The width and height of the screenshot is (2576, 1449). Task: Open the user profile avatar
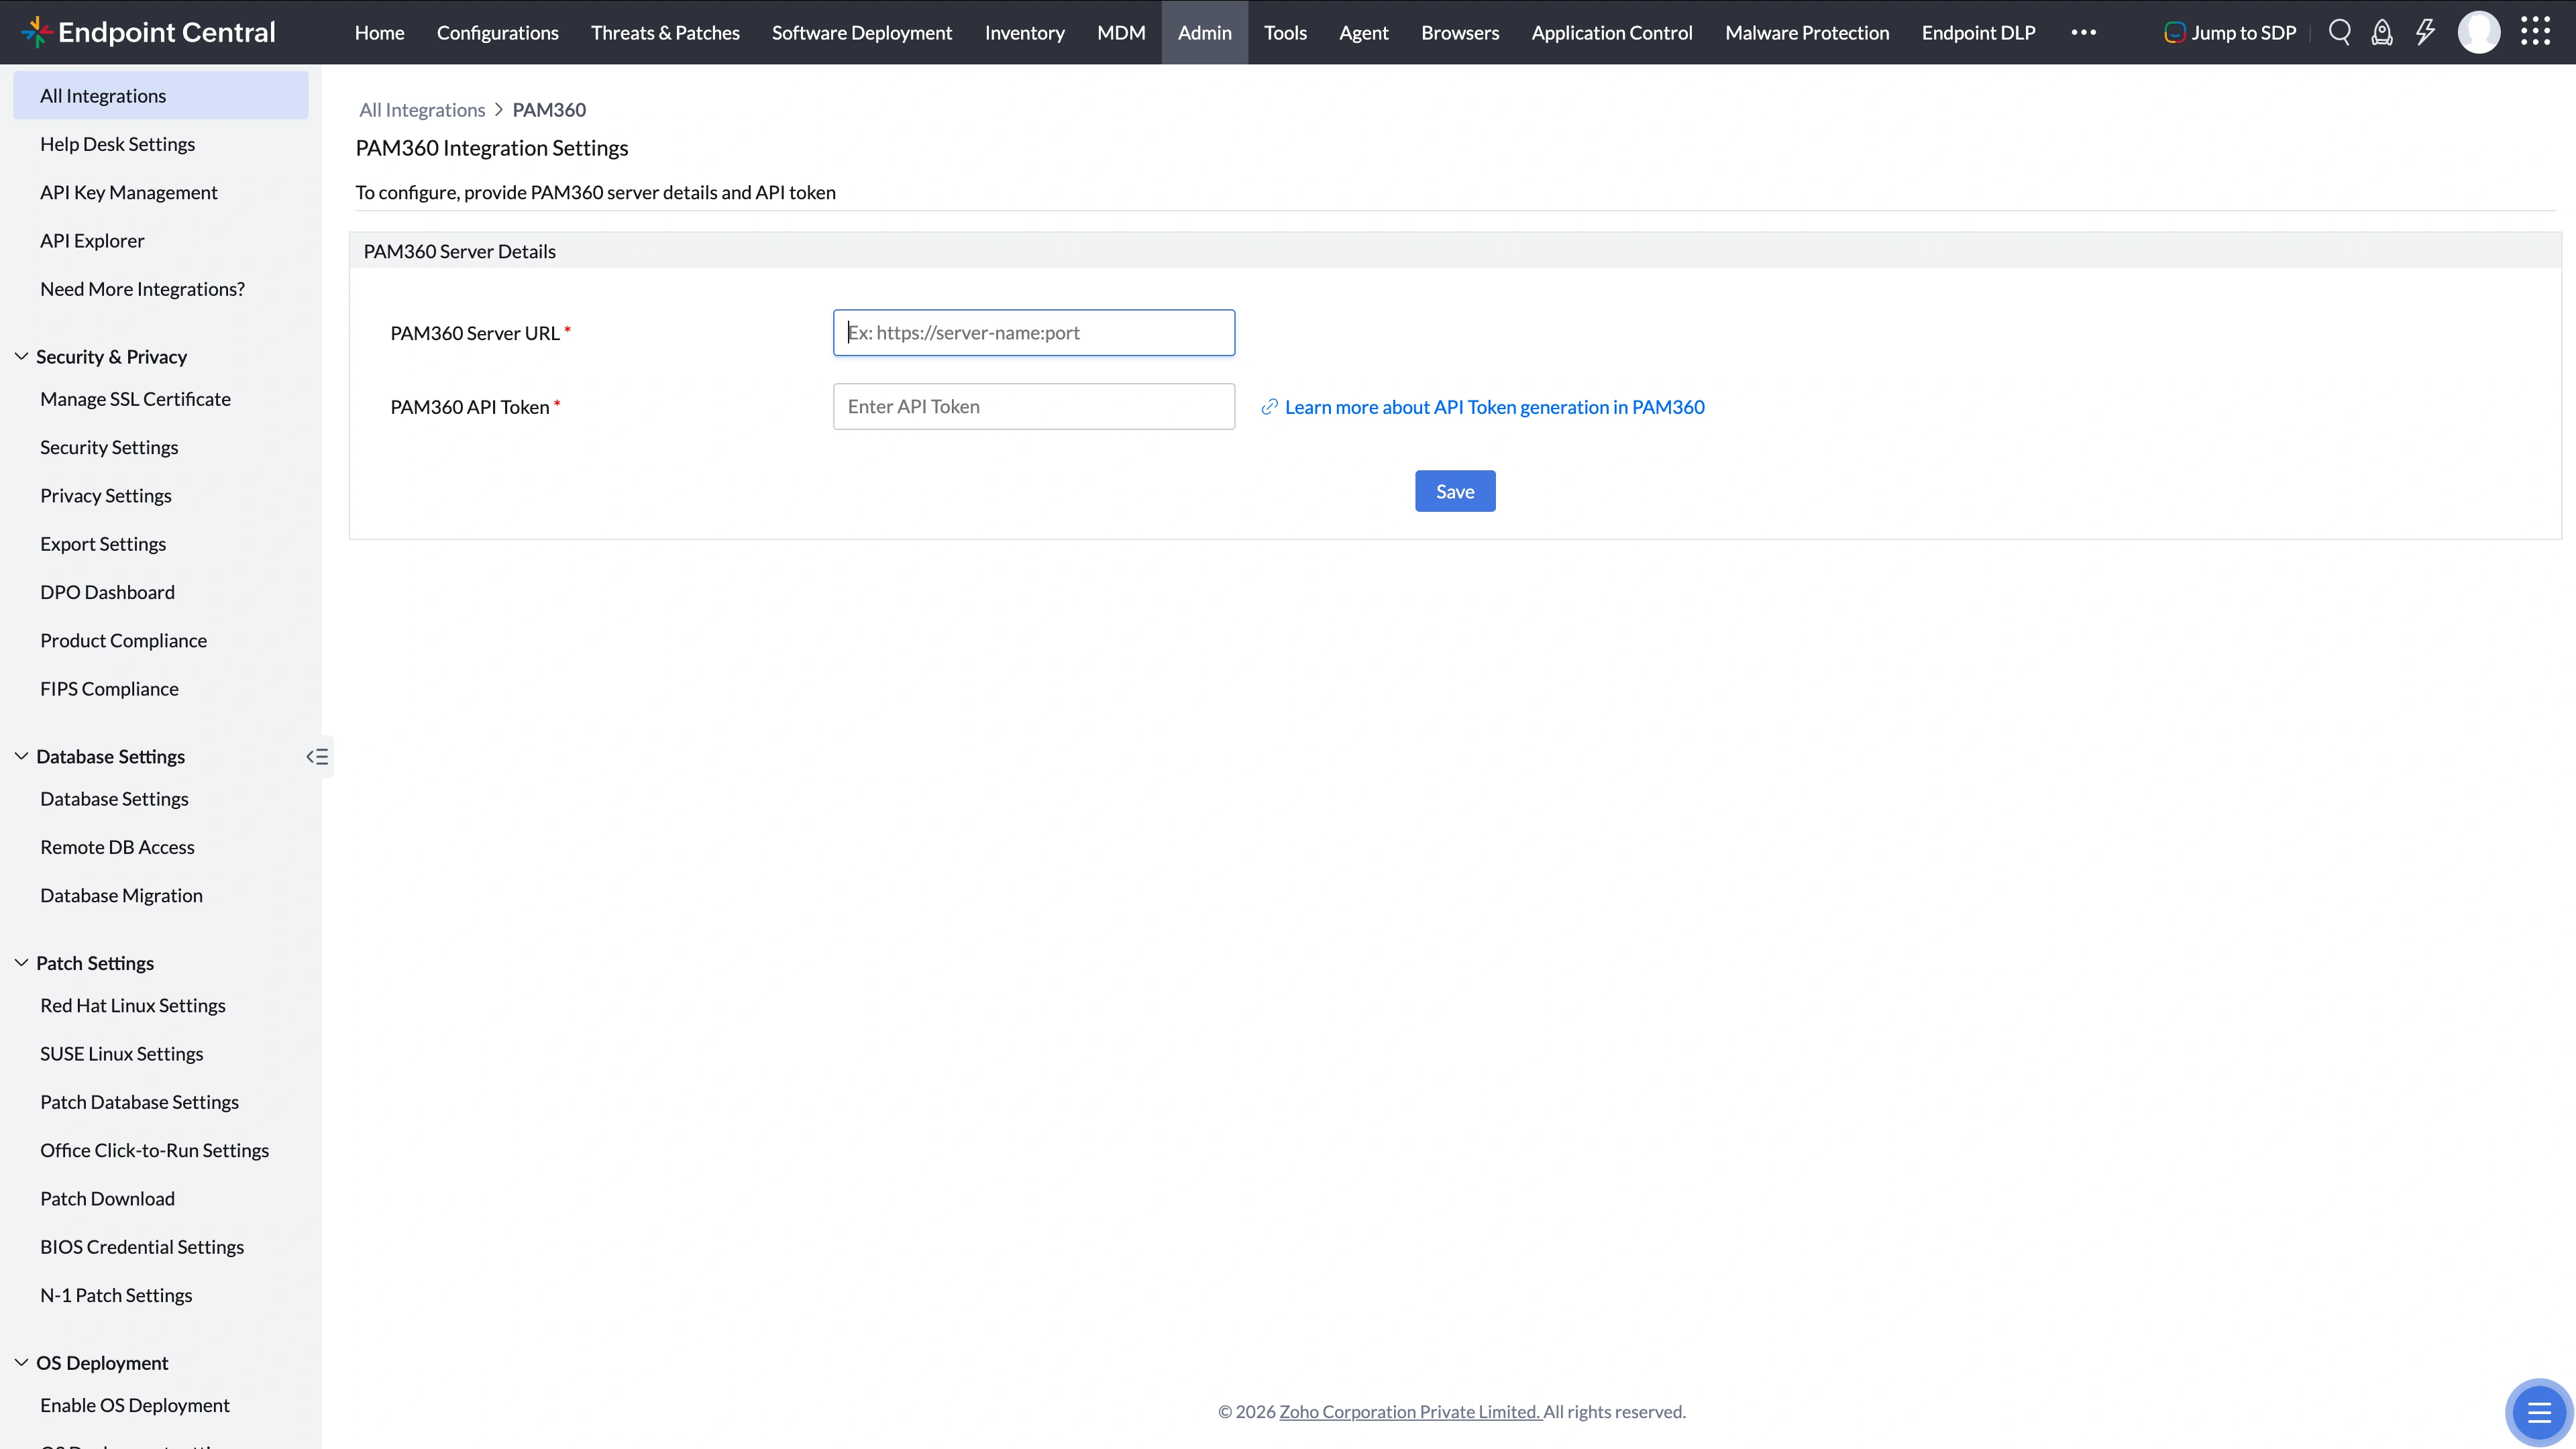pos(2479,32)
